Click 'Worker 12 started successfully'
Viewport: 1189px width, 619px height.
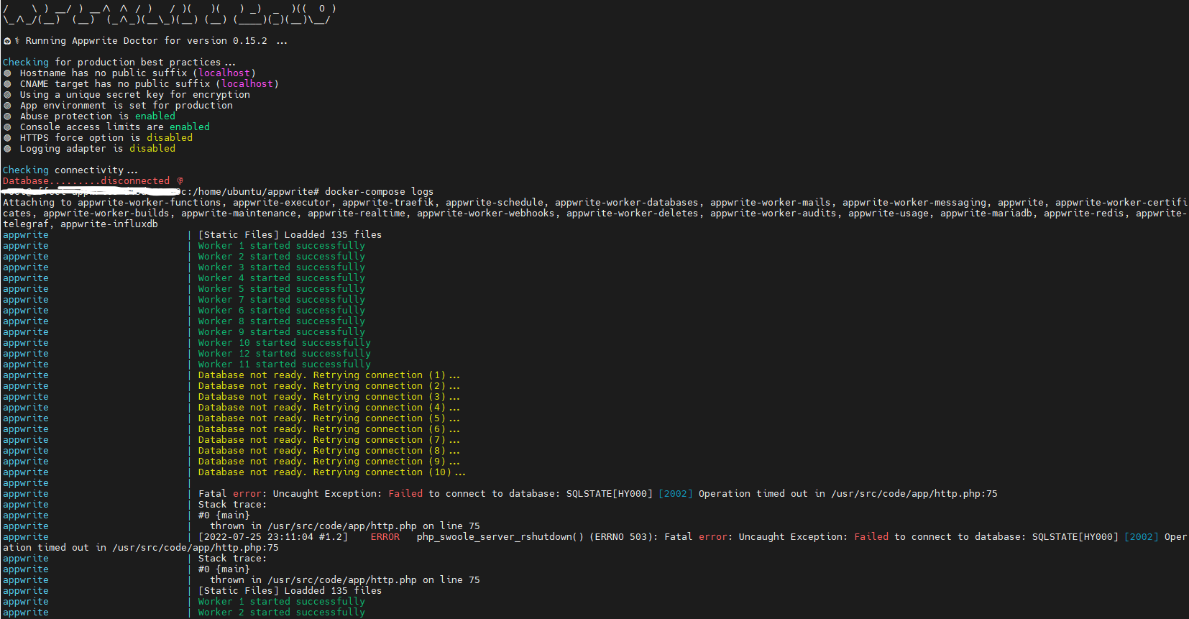[x=285, y=354]
